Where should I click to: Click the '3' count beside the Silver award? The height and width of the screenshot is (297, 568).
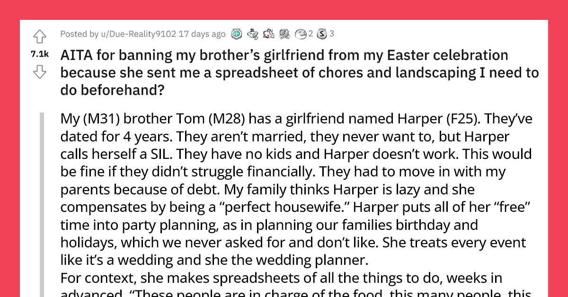tap(332, 34)
